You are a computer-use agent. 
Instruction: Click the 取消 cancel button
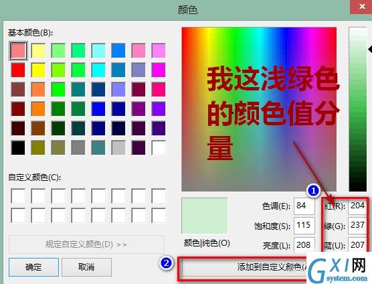point(86,267)
